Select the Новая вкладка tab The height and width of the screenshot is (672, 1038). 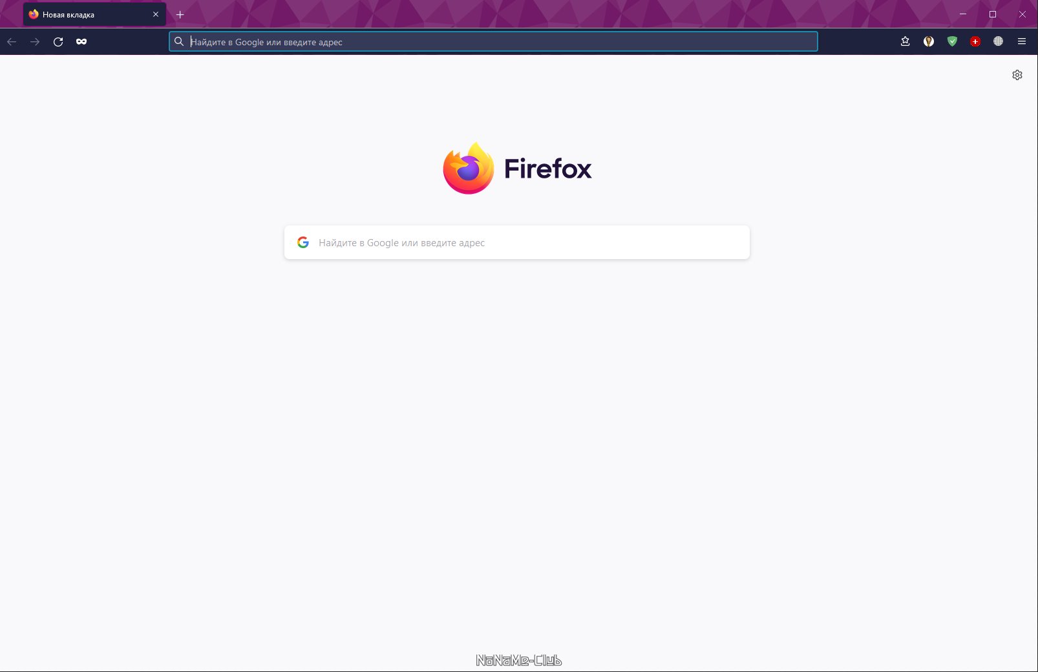pyautogui.click(x=94, y=14)
